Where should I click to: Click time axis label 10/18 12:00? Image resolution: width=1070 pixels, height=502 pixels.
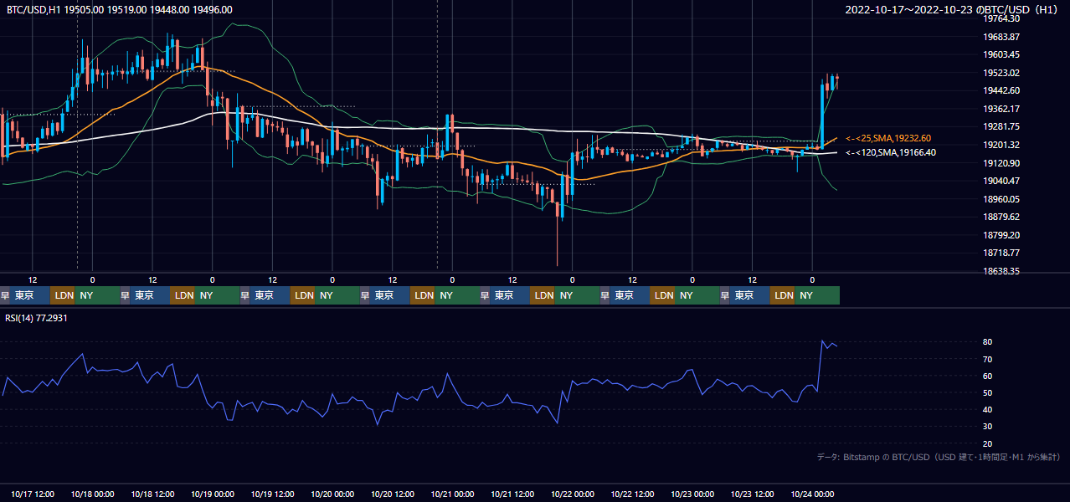point(152,494)
